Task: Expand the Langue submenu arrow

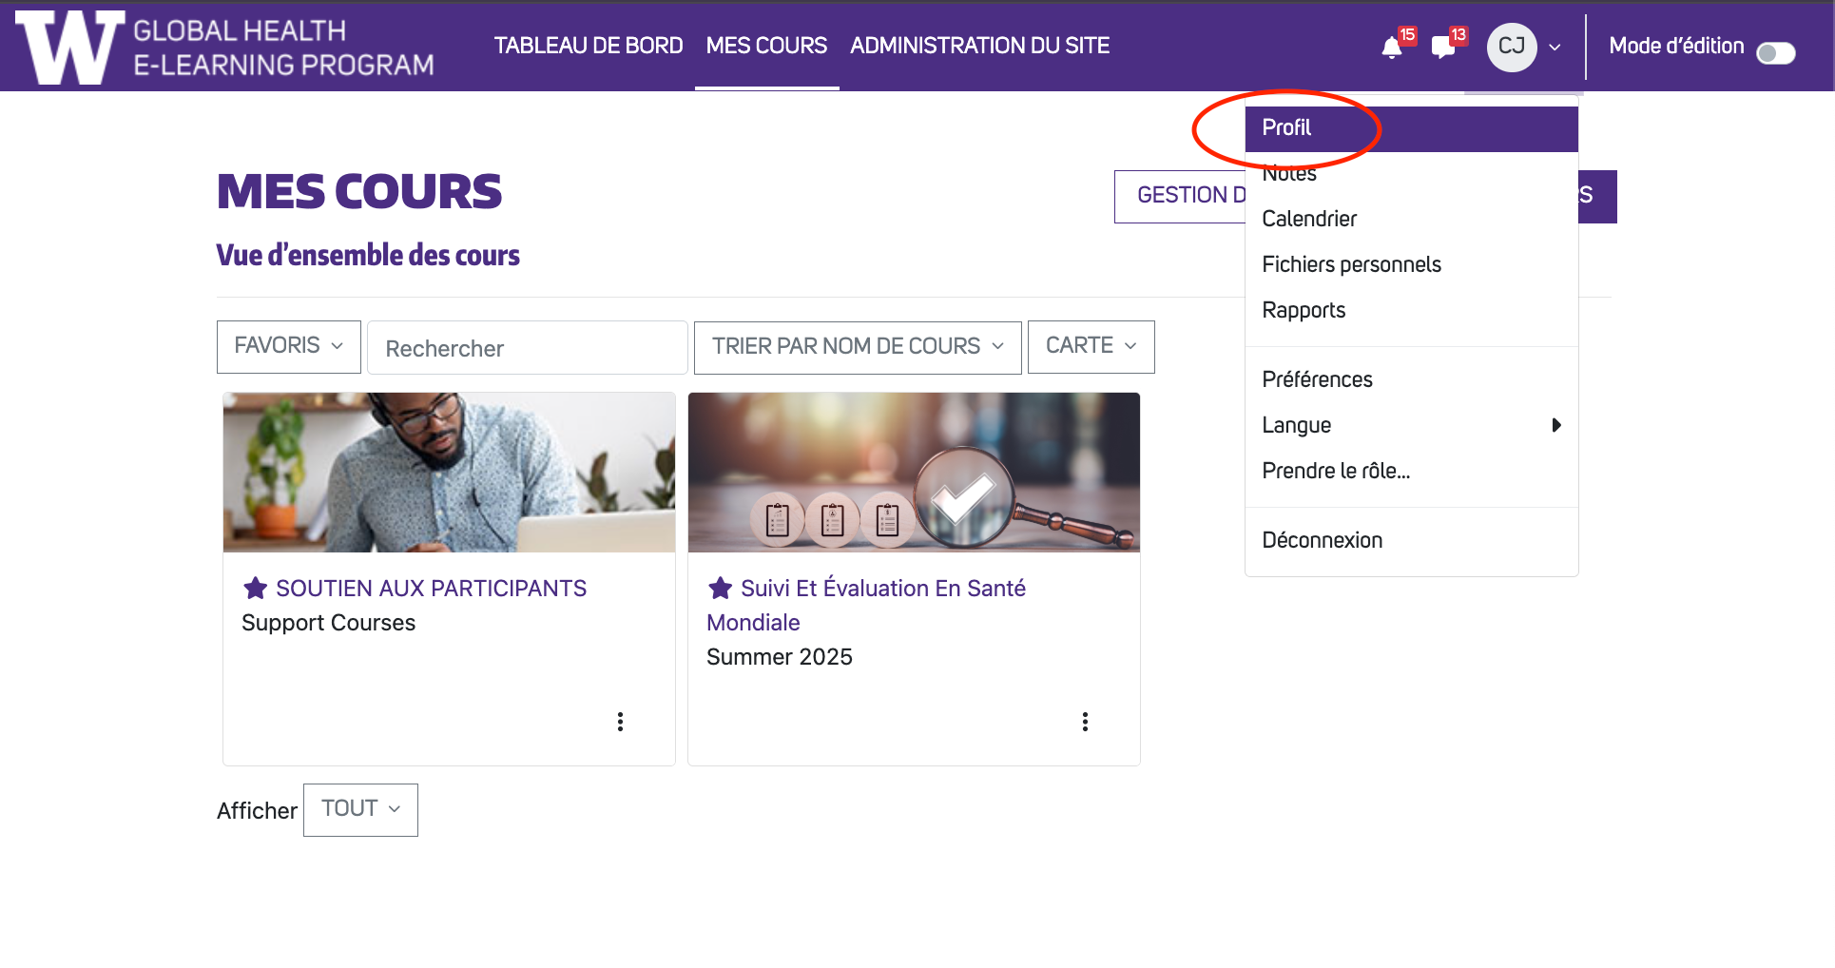Action: (x=1555, y=425)
